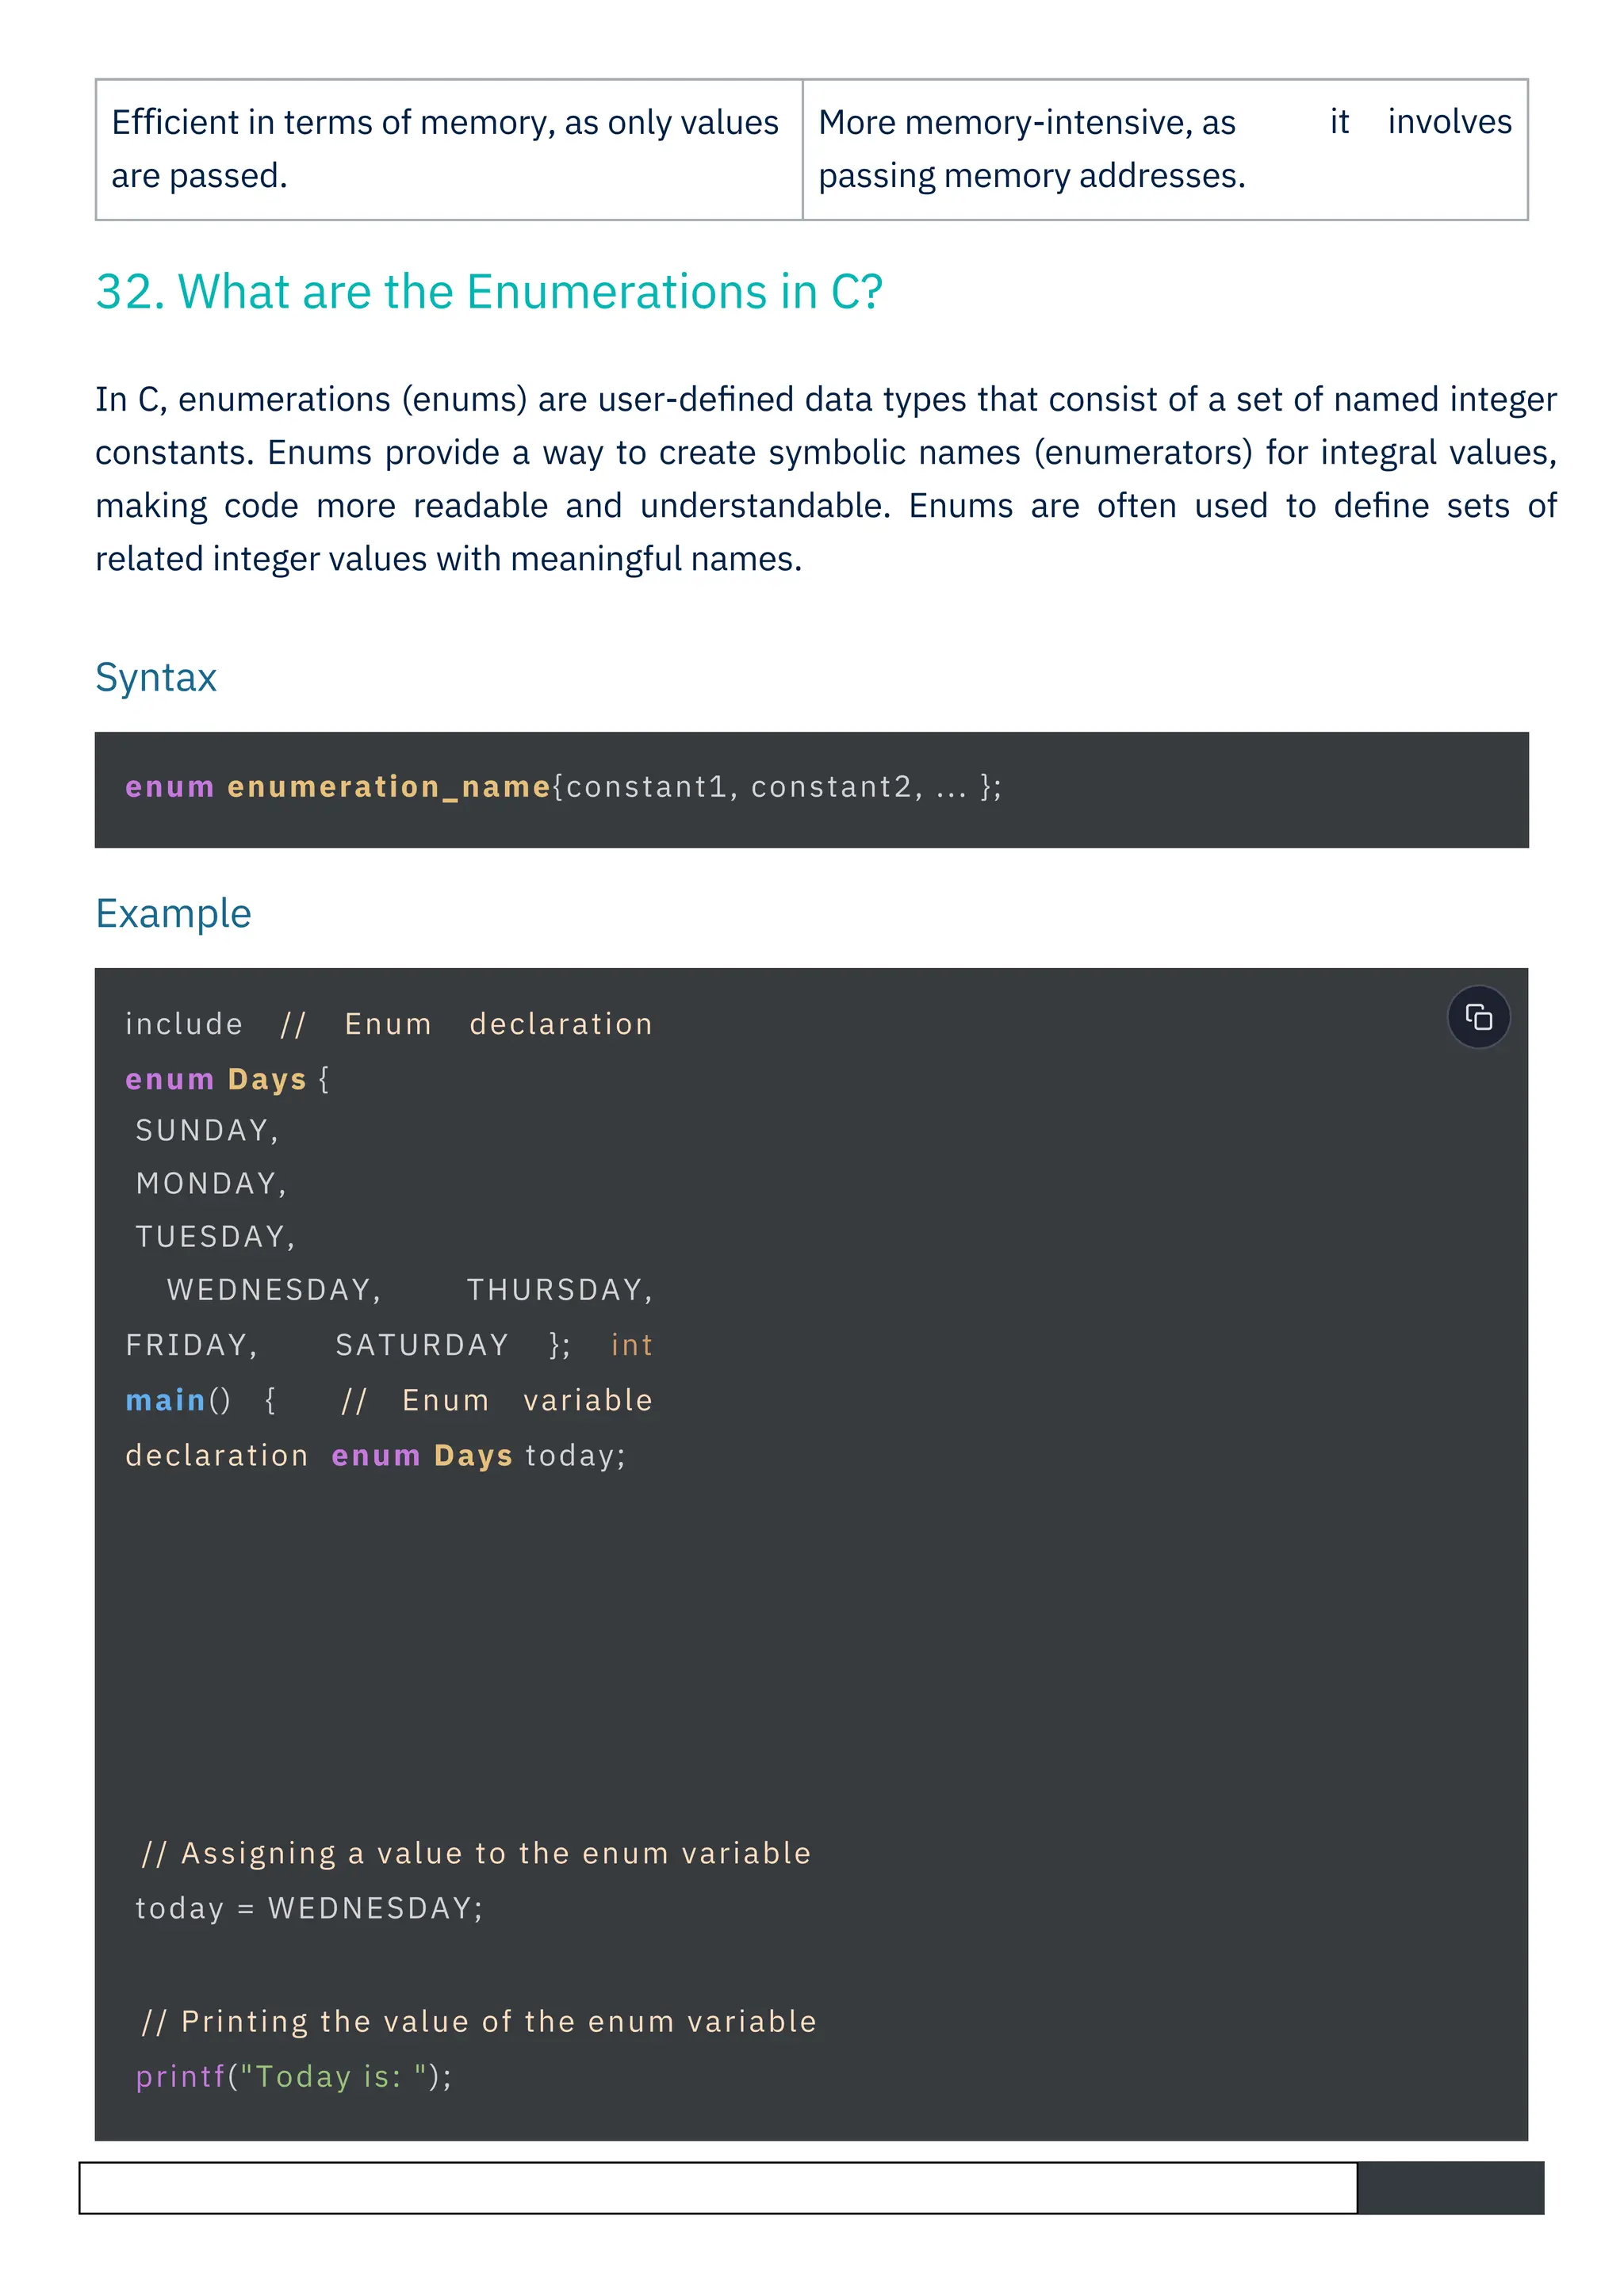Image resolution: width=1624 pixels, height=2296 pixels.
Task: Select the 'More memory-intensive' table cell
Action: click(1164, 149)
